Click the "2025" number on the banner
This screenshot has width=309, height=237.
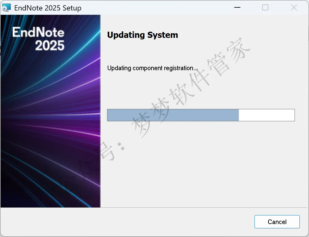coord(50,45)
